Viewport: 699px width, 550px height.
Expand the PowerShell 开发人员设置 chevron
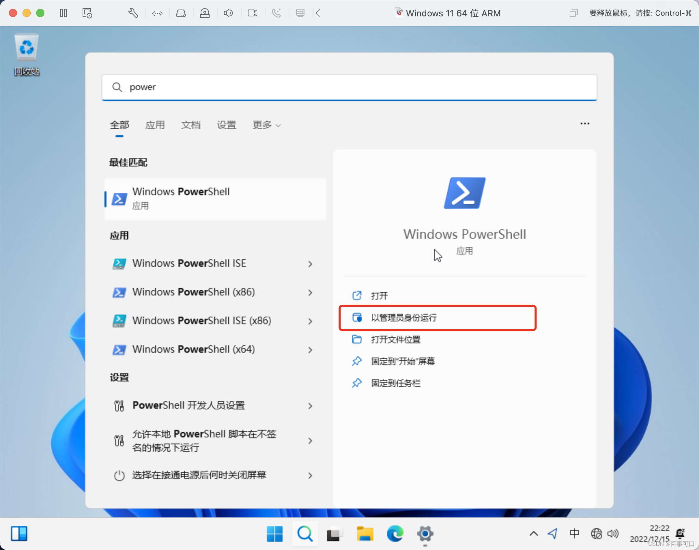click(310, 406)
